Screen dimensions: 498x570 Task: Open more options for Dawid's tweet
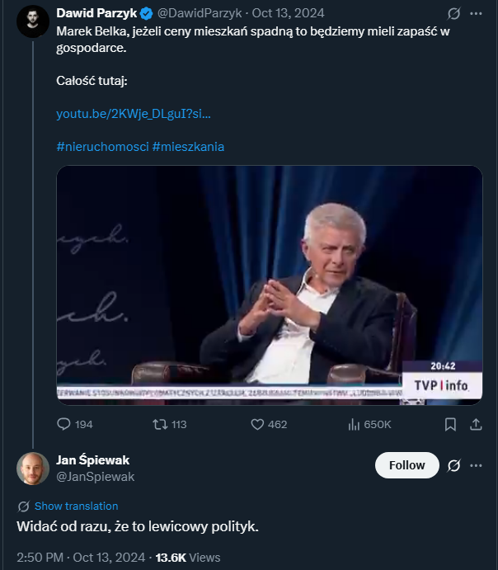tap(476, 14)
